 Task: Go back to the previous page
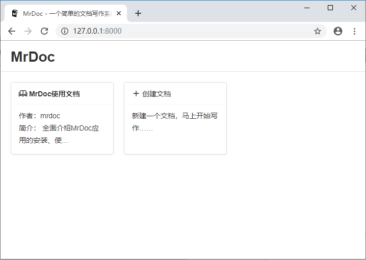pyautogui.click(x=12, y=31)
